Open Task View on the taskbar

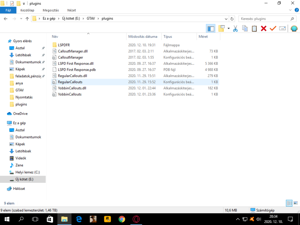pyautogui.click(x=35, y=219)
